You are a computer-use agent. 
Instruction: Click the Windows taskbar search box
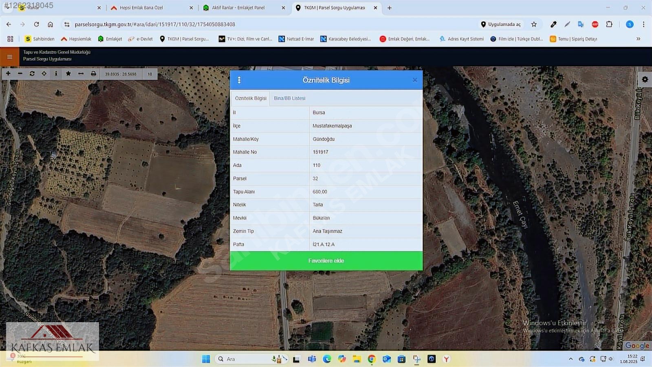(x=251, y=359)
